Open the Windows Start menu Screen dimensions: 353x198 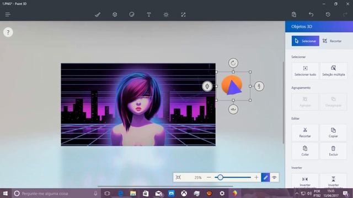[6, 193]
